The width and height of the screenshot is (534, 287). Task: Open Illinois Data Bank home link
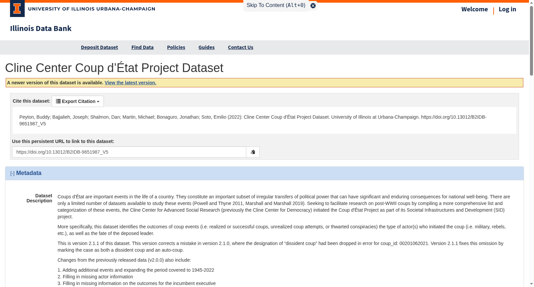click(41, 28)
